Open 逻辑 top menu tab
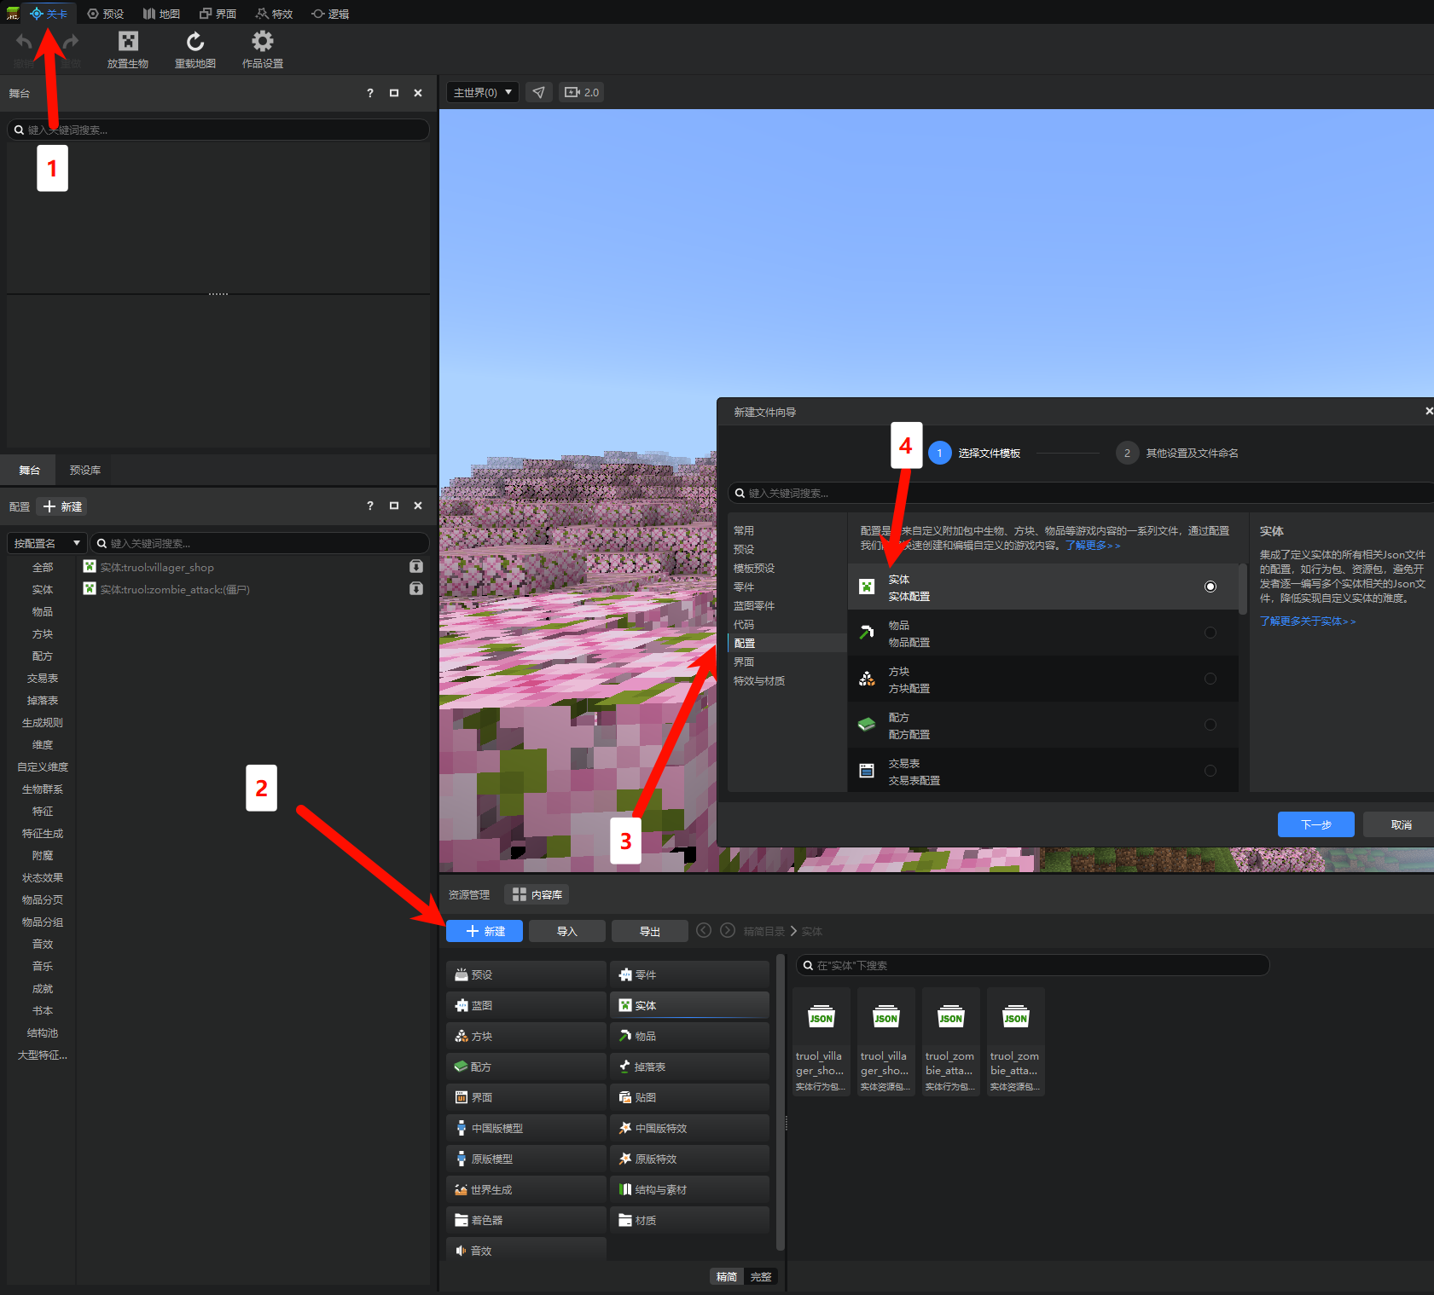 coord(331,14)
